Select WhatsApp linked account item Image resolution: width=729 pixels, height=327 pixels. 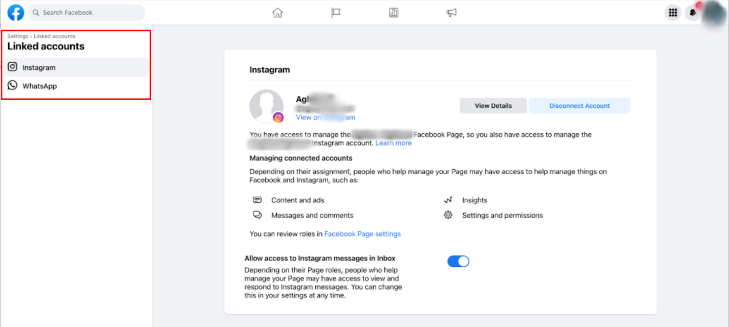[40, 86]
